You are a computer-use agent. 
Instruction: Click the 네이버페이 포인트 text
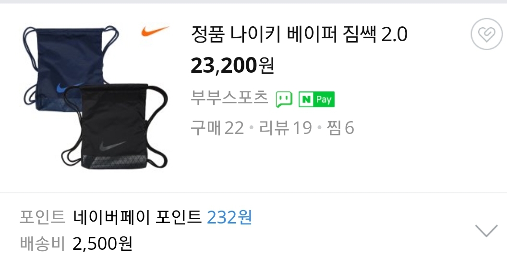coord(137,217)
